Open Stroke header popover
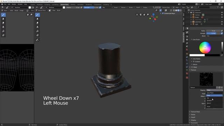This screenshot has width=224, height=126. point(131,7)
